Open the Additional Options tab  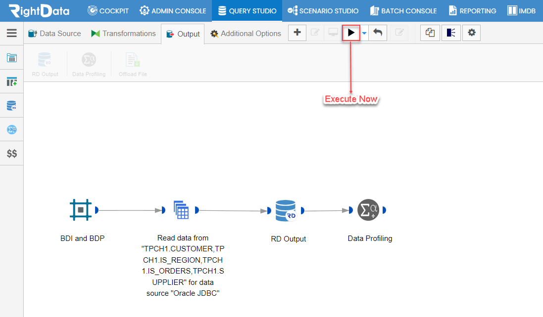click(246, 34)
